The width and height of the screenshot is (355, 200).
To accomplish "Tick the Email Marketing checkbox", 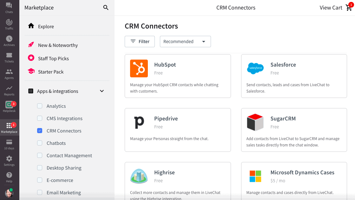I will (x=40, y=192).
